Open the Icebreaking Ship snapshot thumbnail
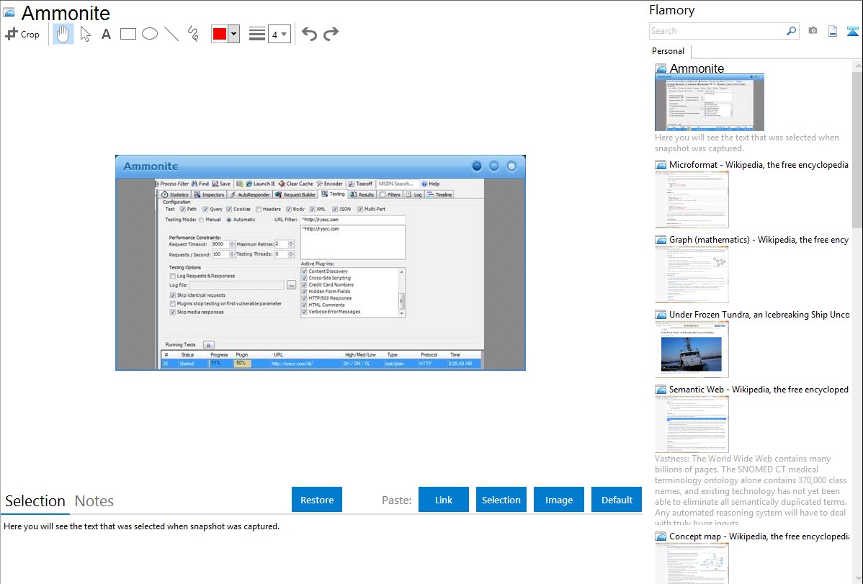The image size is (863, 584). click(692, 349)
